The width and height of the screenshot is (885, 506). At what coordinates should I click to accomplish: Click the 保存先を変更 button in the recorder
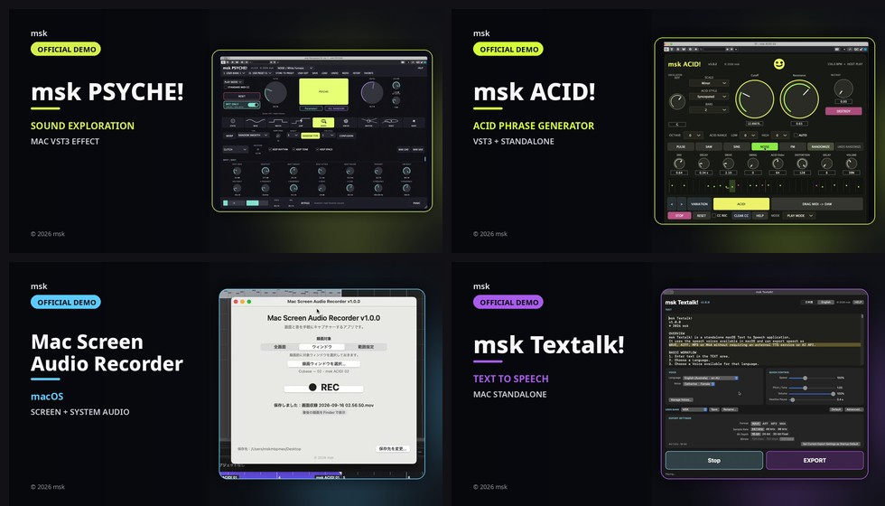point(392,448)
